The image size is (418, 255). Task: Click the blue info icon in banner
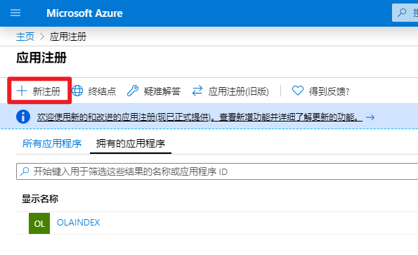click(23, 117)
